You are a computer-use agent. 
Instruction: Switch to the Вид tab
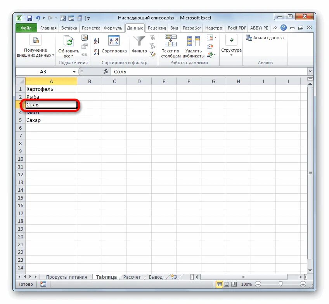coord(174,28)
